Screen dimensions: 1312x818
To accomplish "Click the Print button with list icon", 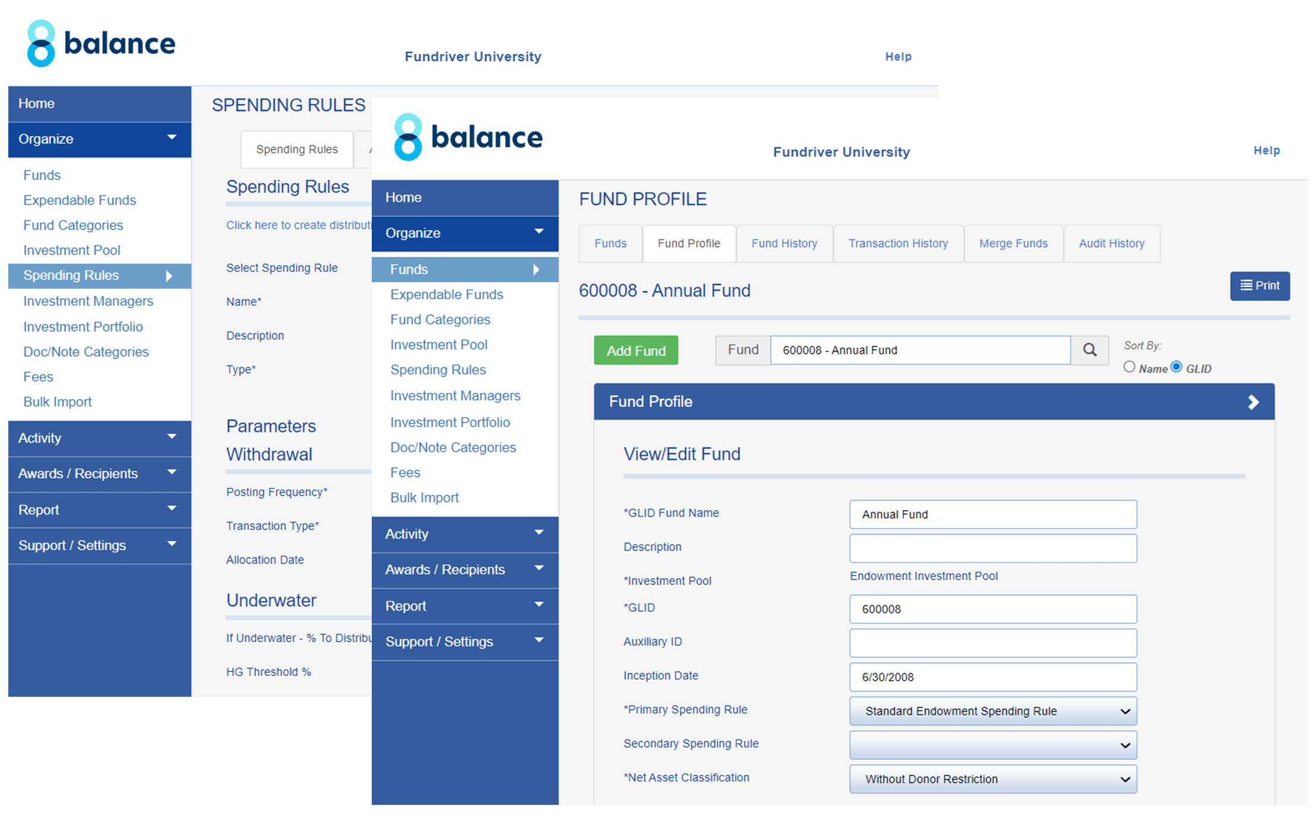I will click(1259, 286).
